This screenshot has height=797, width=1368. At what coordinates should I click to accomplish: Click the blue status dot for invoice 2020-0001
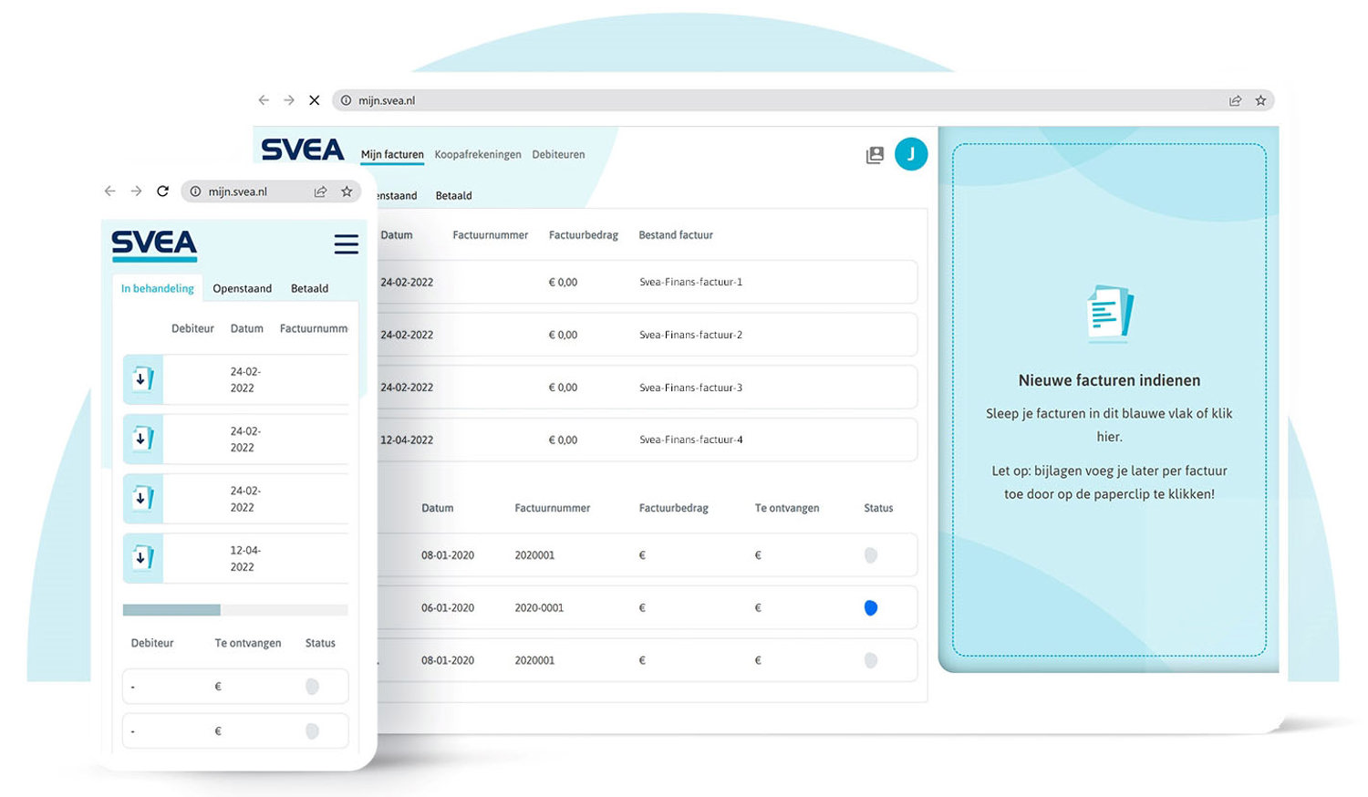(871, 608)
